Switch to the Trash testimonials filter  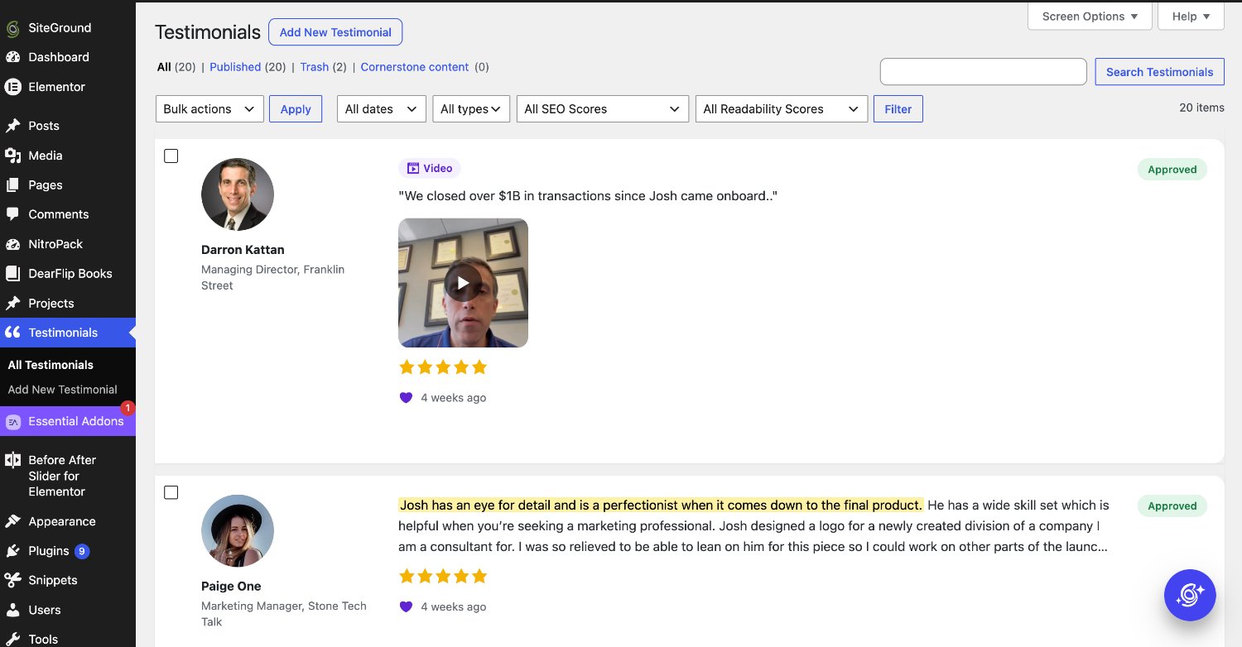point(315,67)
